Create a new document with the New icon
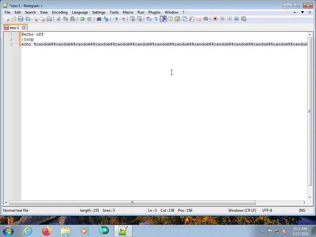 point(7,19)
